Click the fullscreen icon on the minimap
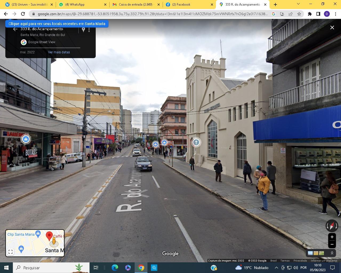Screen dimensions: 341x273 [x=10, y=251]
